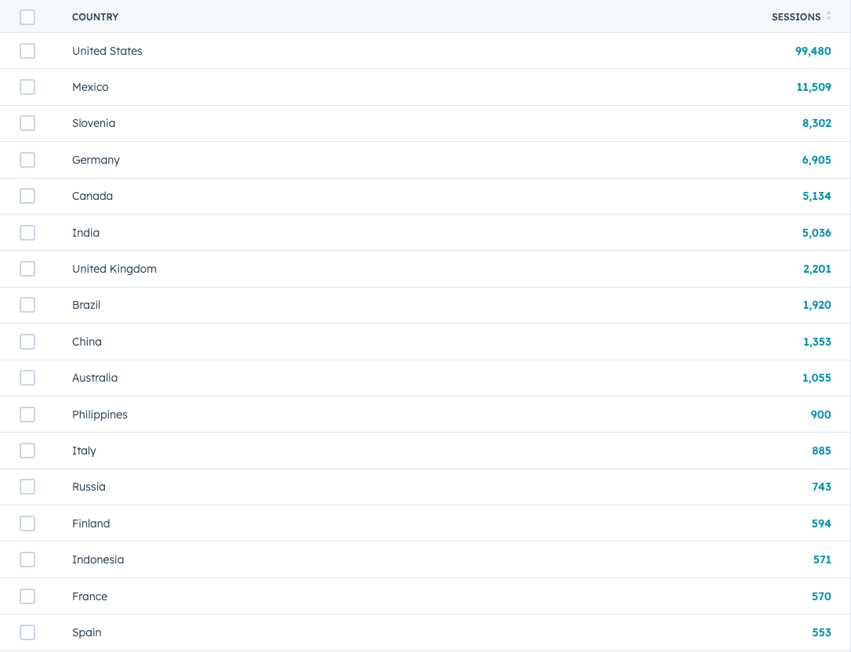The image size is (851, 652).
Task: Click the Country column header
Action: (95, 16)
